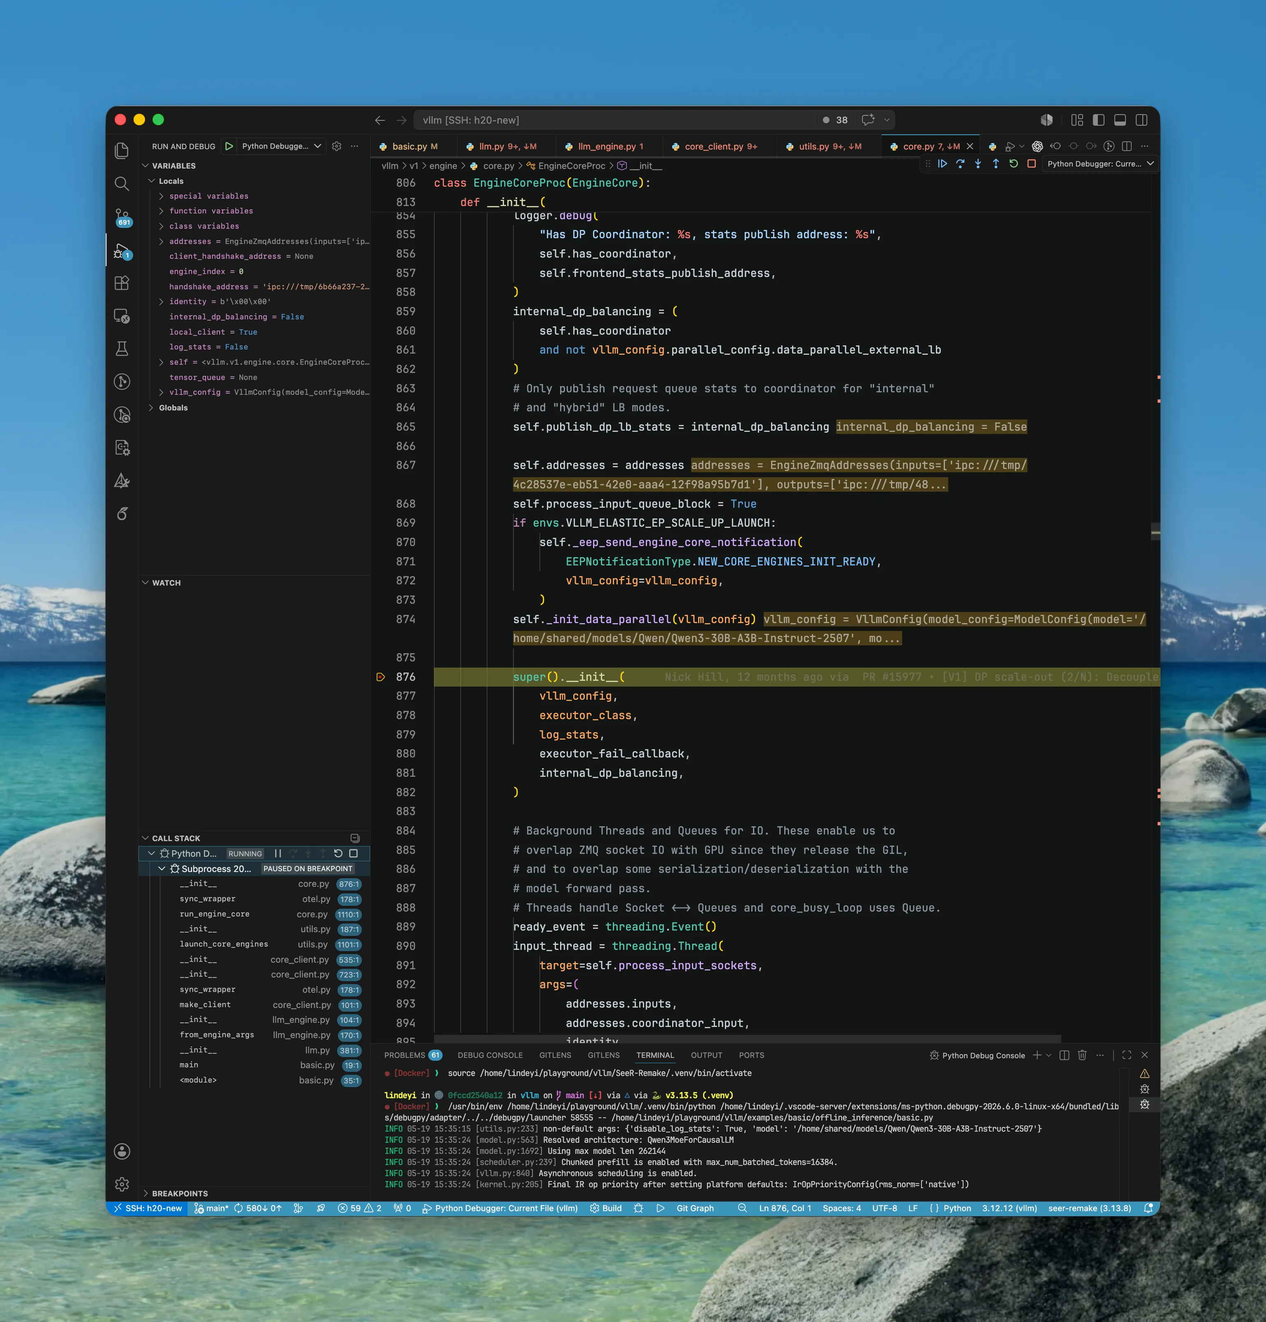Click EngineCoreProc in the breadcrumb
Viewport: 1266px width, 1322px height.
(x=571, y=166)
